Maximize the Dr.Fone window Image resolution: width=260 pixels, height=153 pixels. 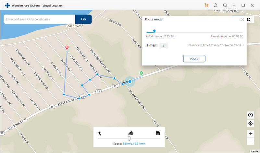pyautogui.click(x=243, y=5)
